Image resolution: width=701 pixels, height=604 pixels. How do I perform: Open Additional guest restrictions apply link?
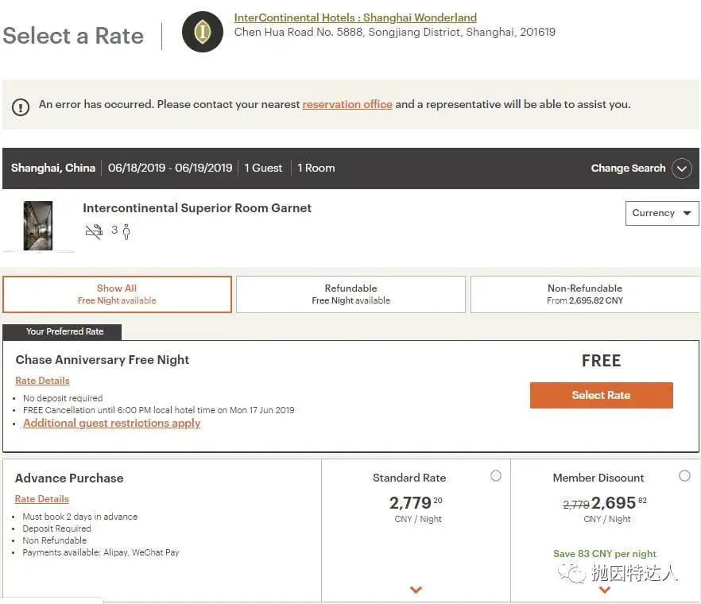(112, 423)
